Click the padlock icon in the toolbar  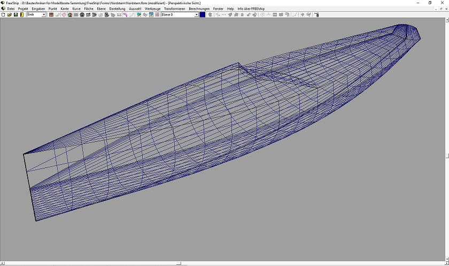click(x=242, y=15)
